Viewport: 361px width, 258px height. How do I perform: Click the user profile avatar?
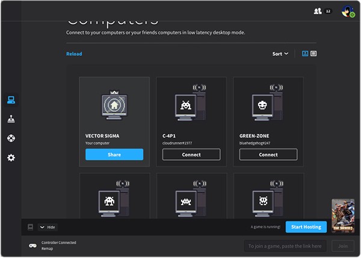tap(347, 11)
